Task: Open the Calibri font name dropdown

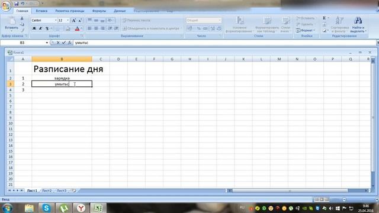Action: pos(56,21)
